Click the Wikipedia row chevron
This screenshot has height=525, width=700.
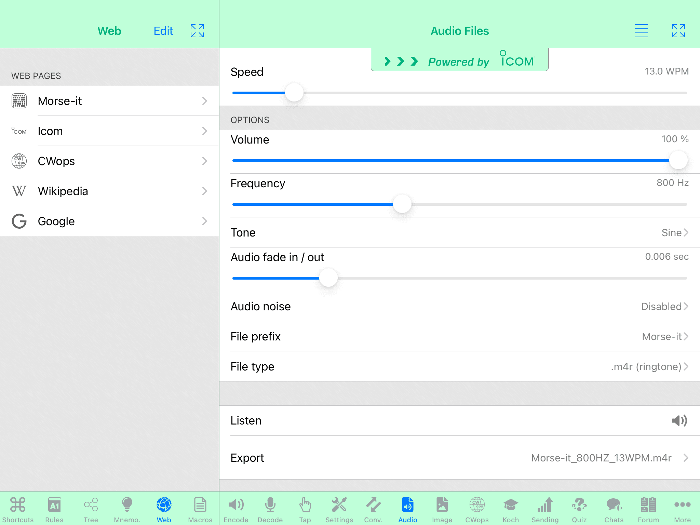pyautogui.click(x=204, y=191)
